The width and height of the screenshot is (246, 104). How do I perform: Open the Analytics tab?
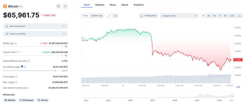[139, 5]
